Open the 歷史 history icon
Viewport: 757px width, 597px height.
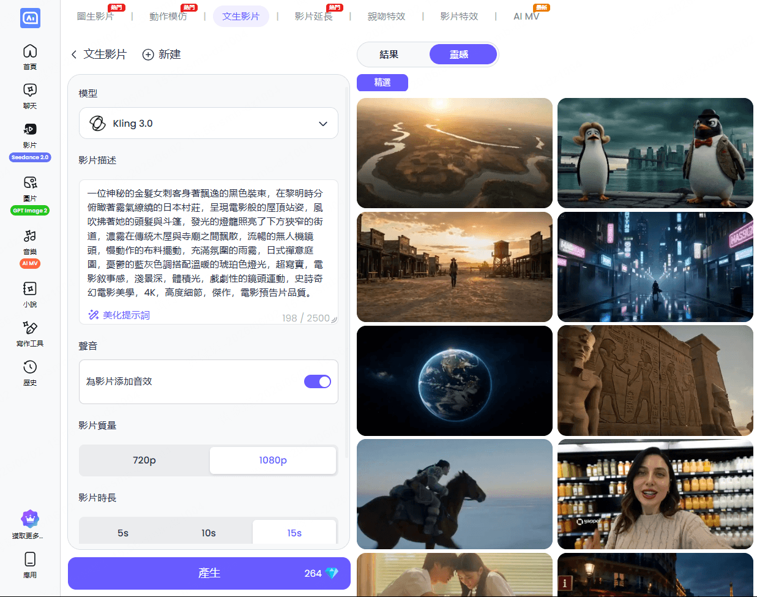[30, 367]
